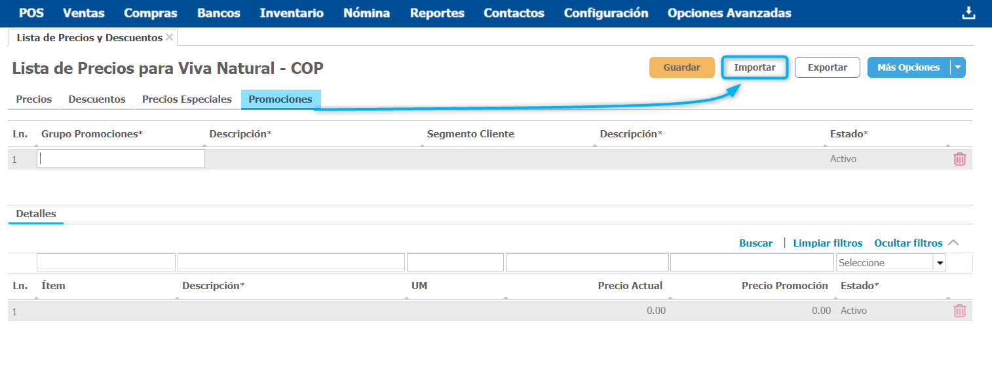Click the Importar button
Image resolution: width=992 pixels, height=365 pixels.
[x=754, y=67]
